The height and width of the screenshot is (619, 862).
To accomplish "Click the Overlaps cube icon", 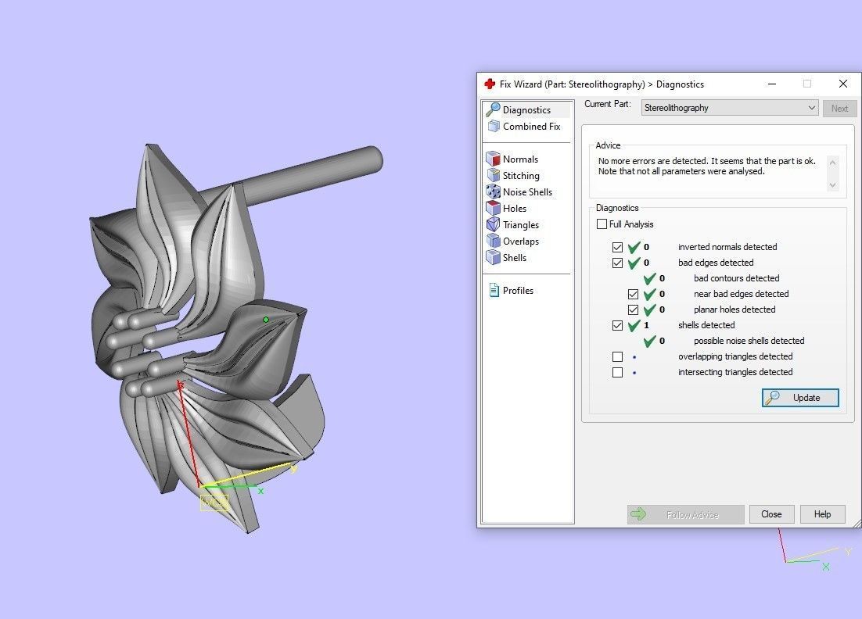I will [x=493, y=242].
